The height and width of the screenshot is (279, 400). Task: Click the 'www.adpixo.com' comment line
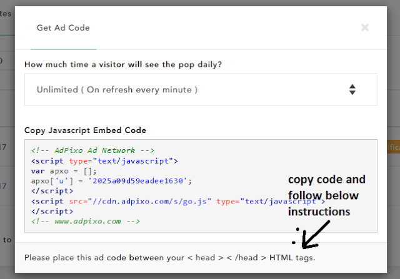(86, 221)
